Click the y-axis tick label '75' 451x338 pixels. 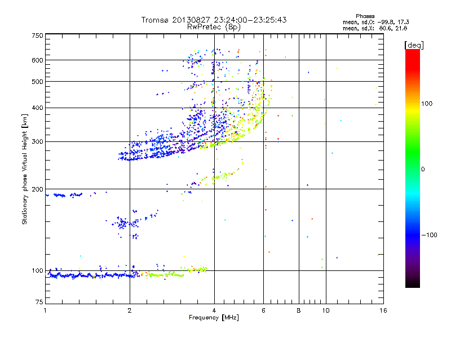[39, 302]
